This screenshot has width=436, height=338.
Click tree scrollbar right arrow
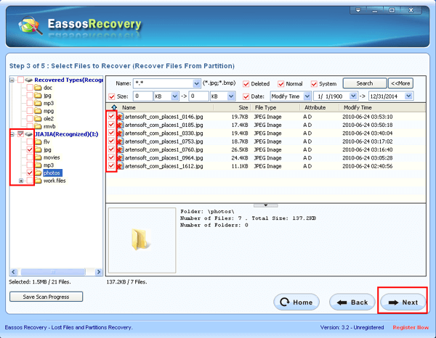pyautogui.click(x=98, y=272)
